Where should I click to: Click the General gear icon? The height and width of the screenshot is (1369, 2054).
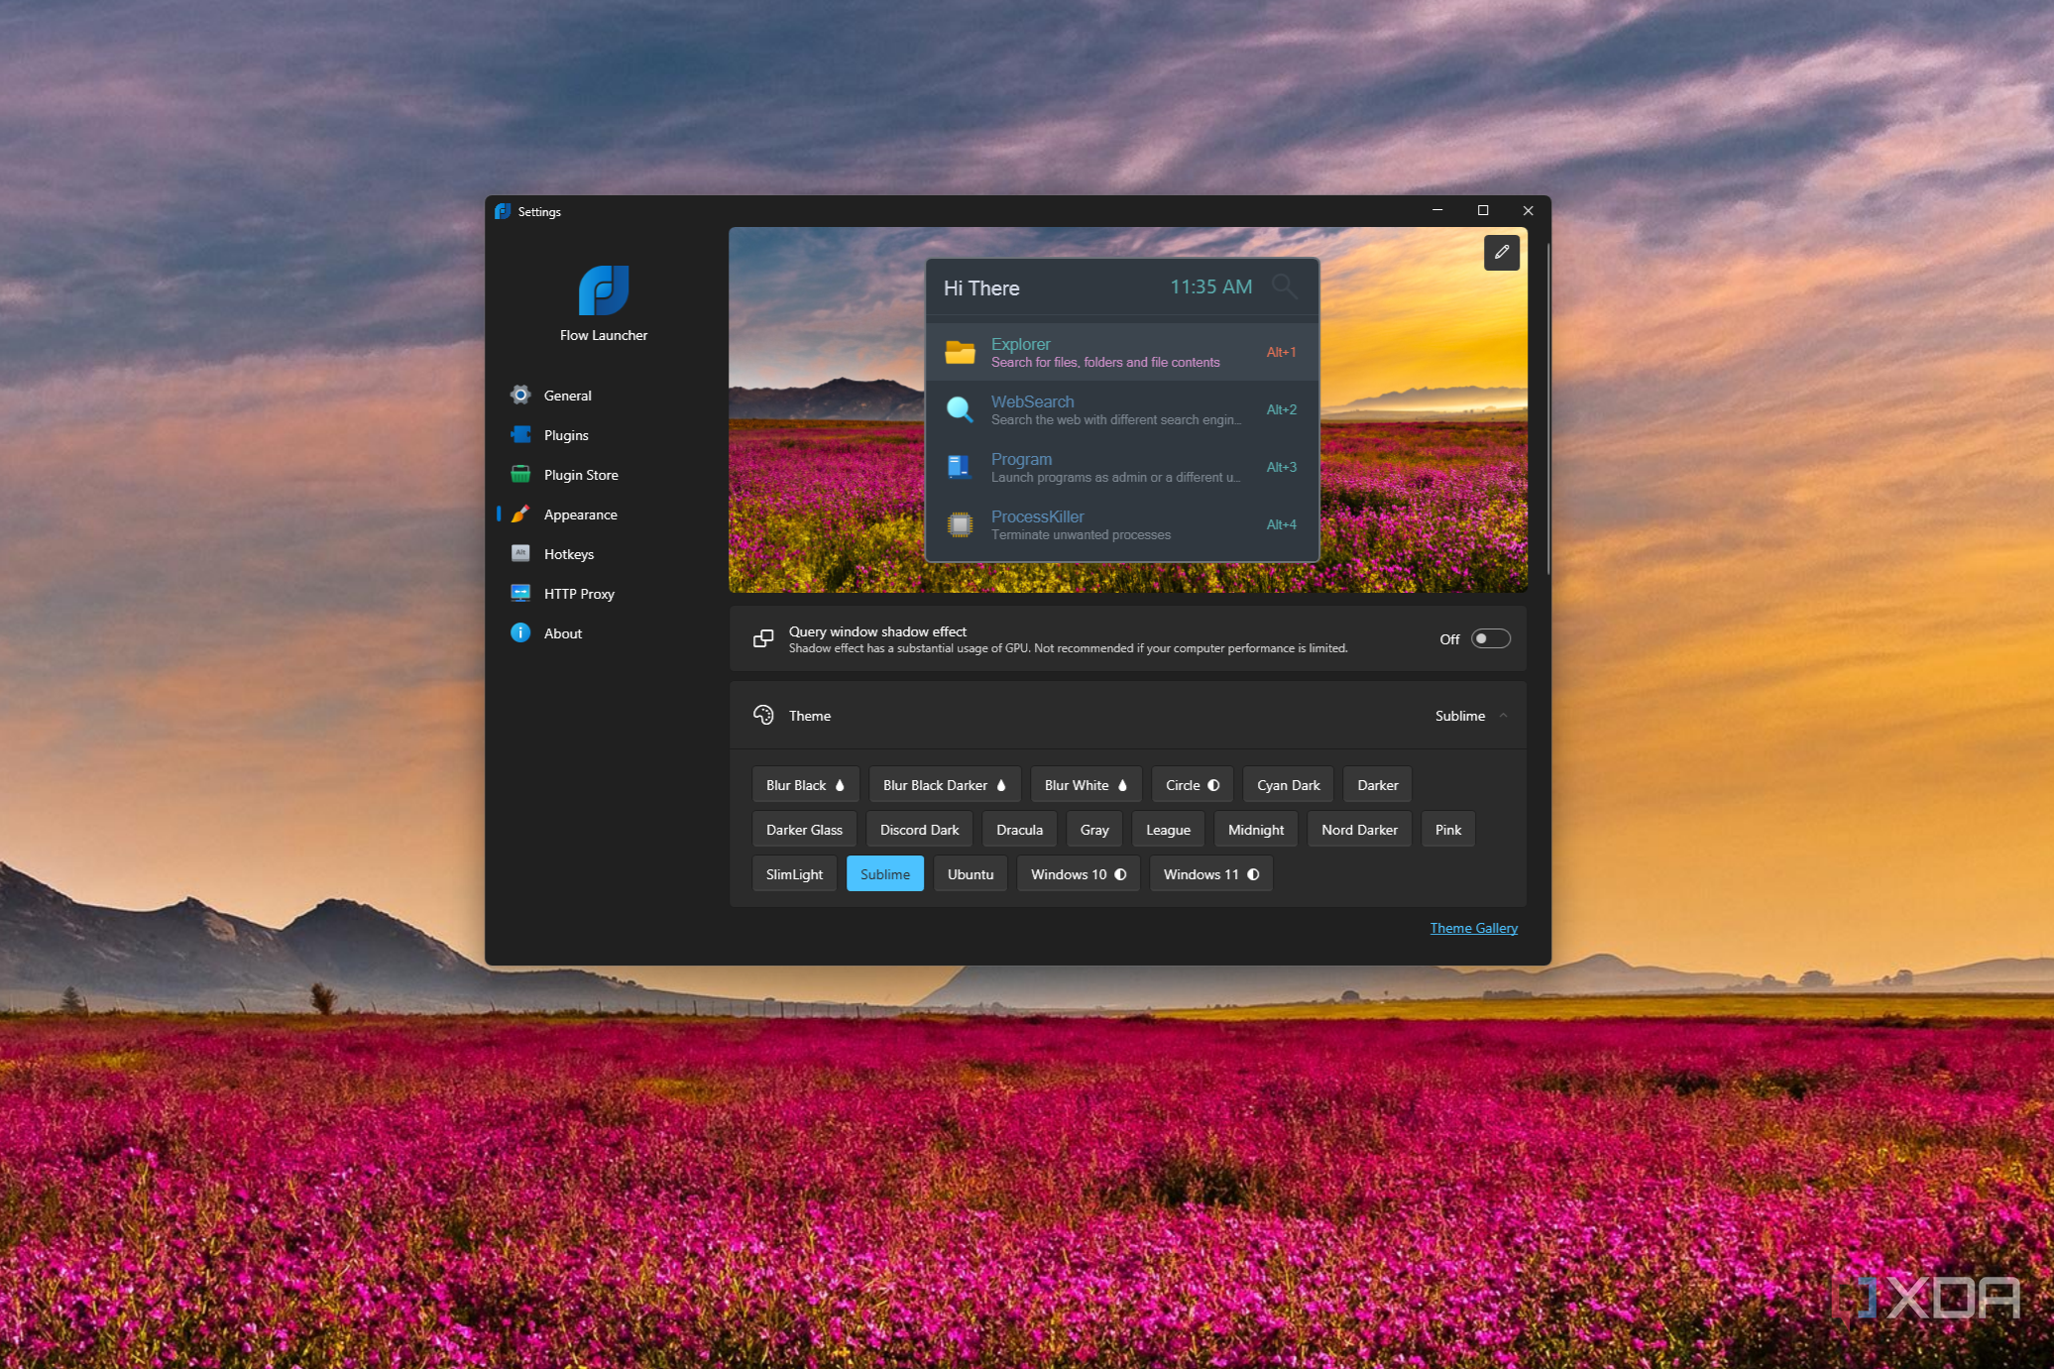[519, 395]
